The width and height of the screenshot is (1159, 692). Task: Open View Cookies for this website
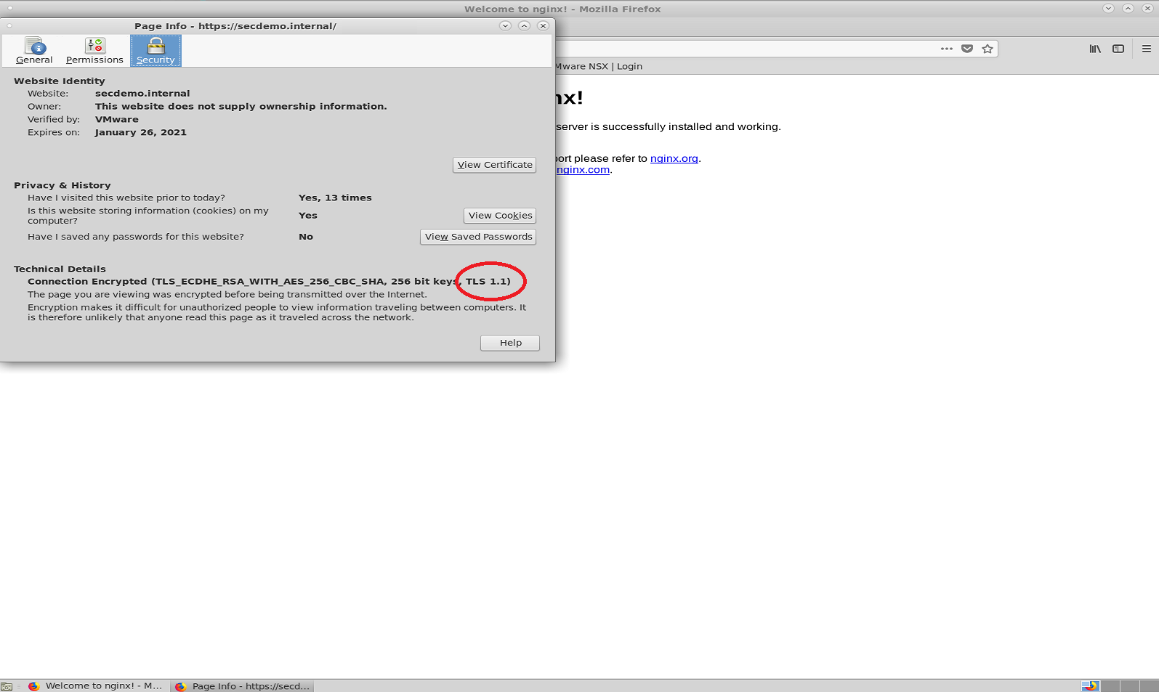[500, 216]
